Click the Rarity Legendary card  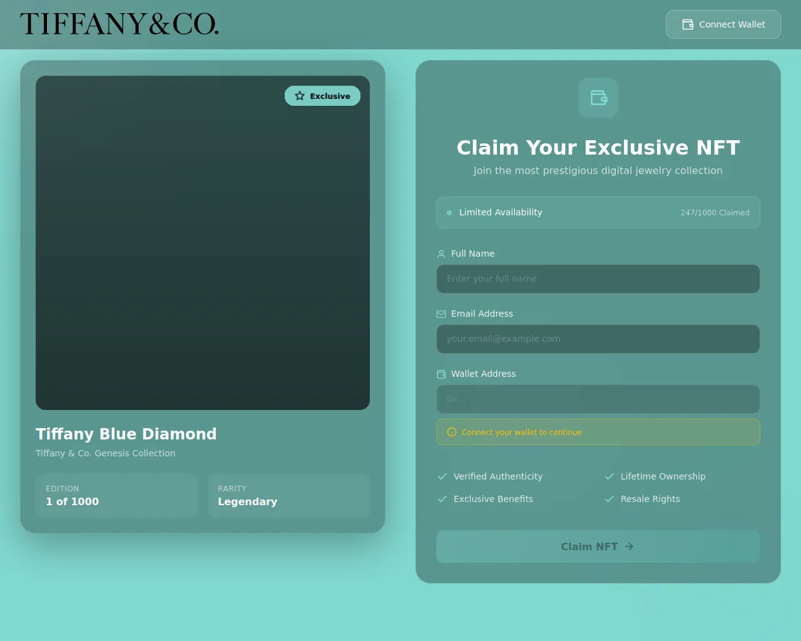tap(289, 496)
